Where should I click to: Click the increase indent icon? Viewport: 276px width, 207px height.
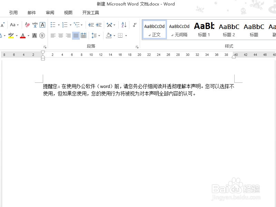[x=98, y=24]
